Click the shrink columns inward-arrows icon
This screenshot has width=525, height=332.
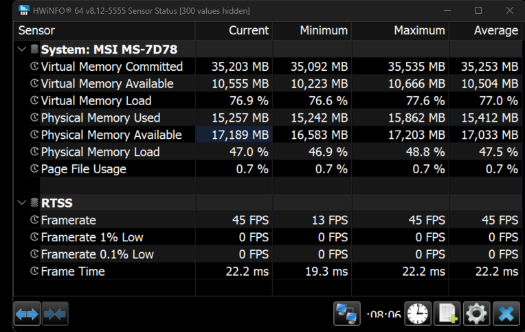tap(55, 313)
